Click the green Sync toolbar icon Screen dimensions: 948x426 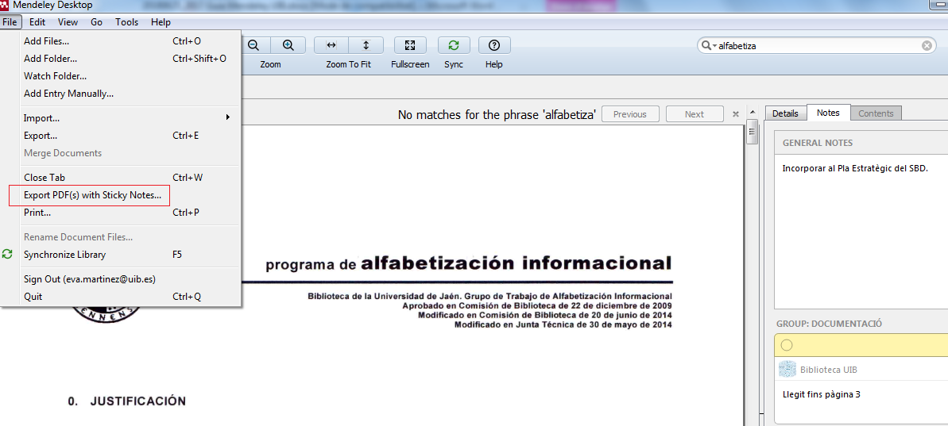(x=454, y=45)
